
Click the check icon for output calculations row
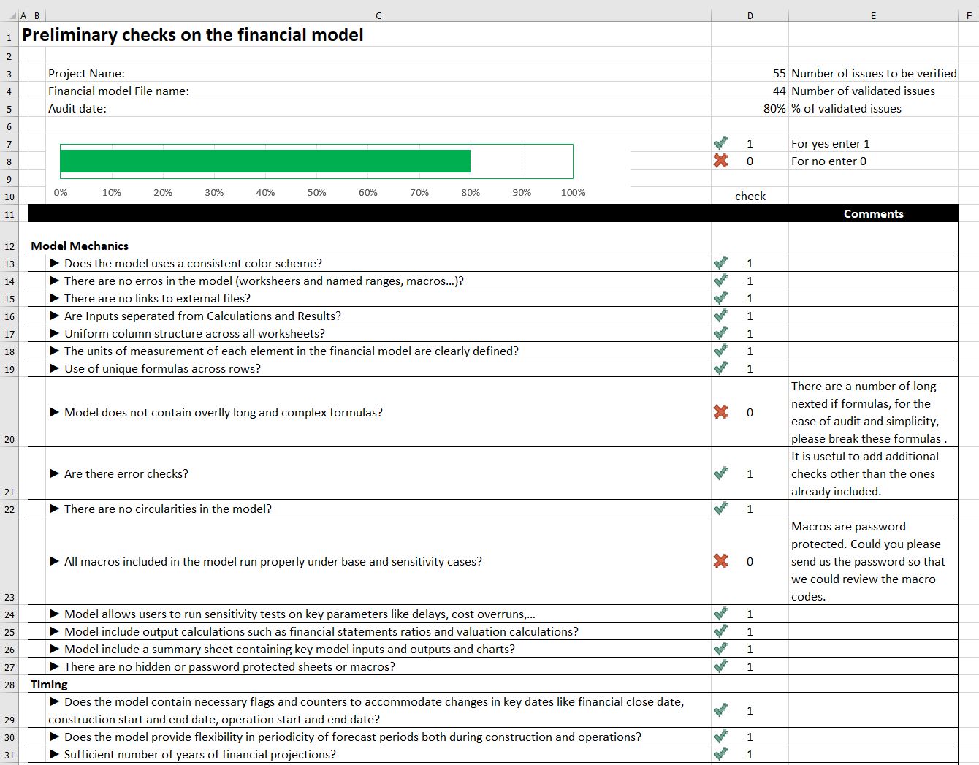tap(720, 631)
